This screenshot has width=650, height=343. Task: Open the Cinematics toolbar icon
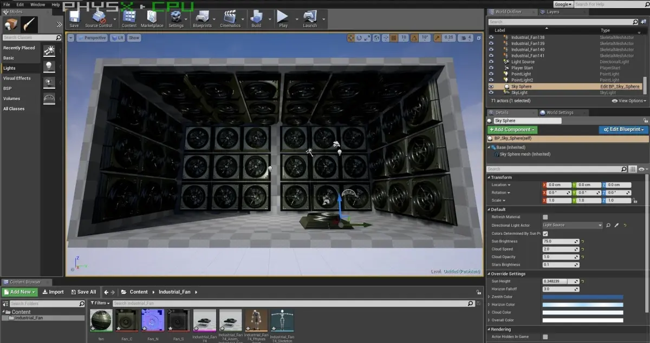click(x=230, y=17)
